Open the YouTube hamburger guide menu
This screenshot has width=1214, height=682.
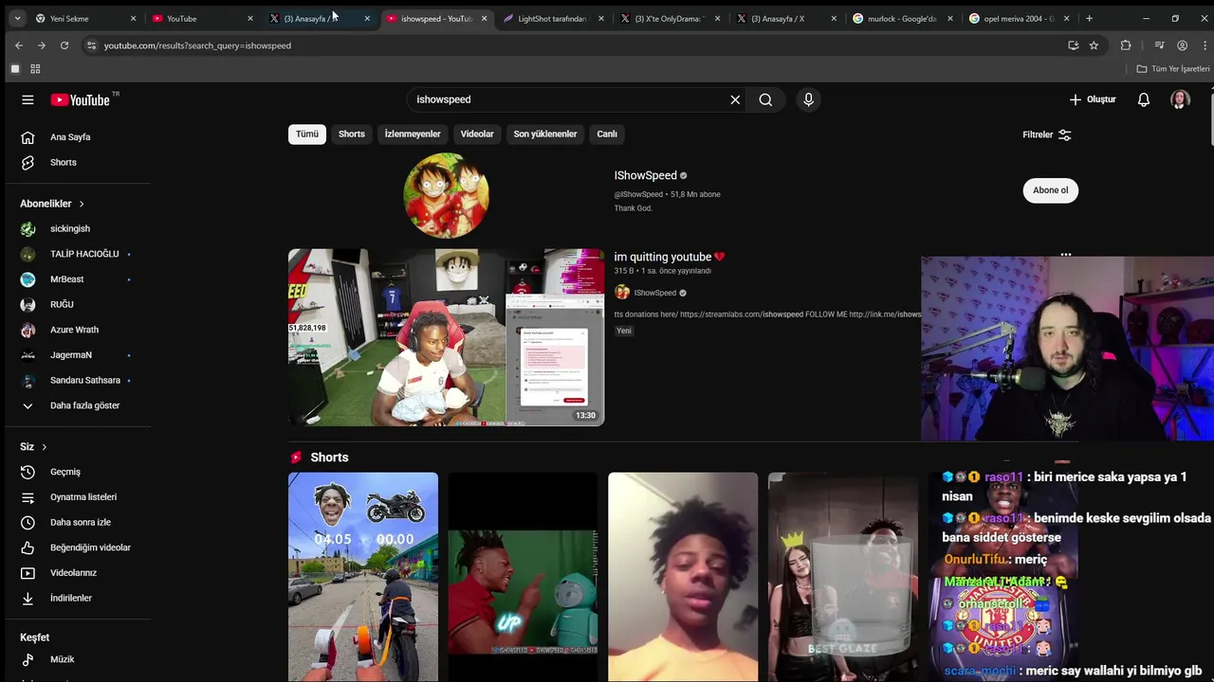(x=28, y=99)
